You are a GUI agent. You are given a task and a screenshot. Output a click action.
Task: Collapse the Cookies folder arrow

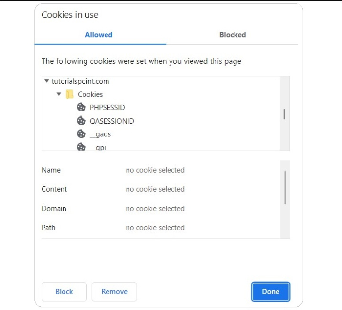click(x=59, y=94)
